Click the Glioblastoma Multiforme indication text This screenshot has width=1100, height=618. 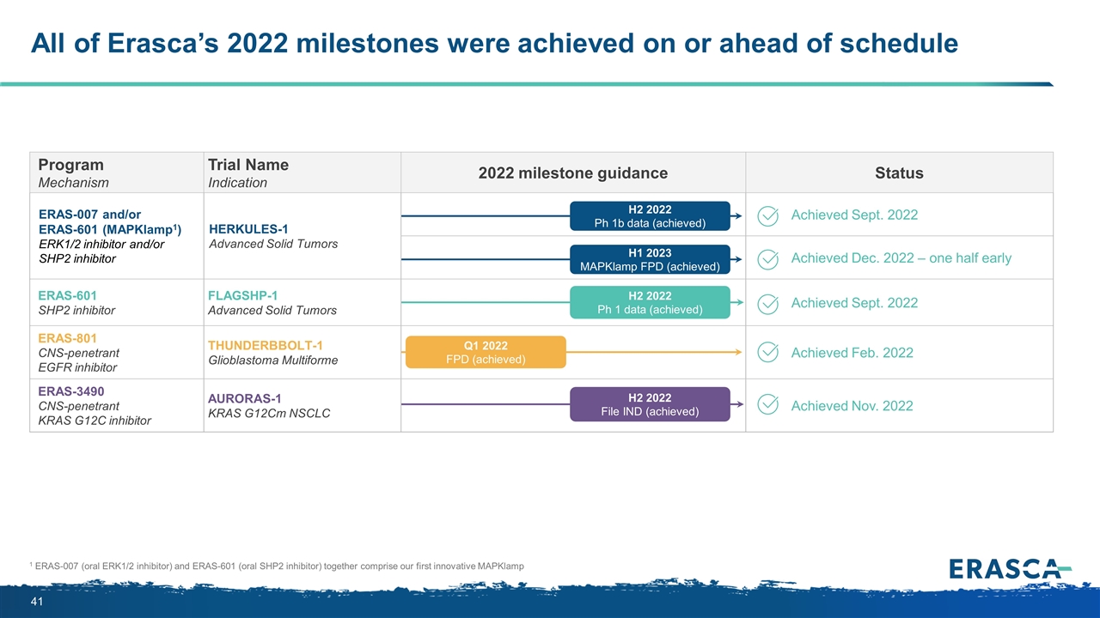[x=273, y=360]
